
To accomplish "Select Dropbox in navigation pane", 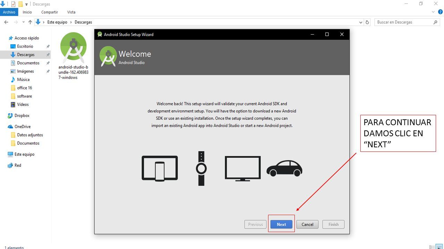I will (22, 116).
